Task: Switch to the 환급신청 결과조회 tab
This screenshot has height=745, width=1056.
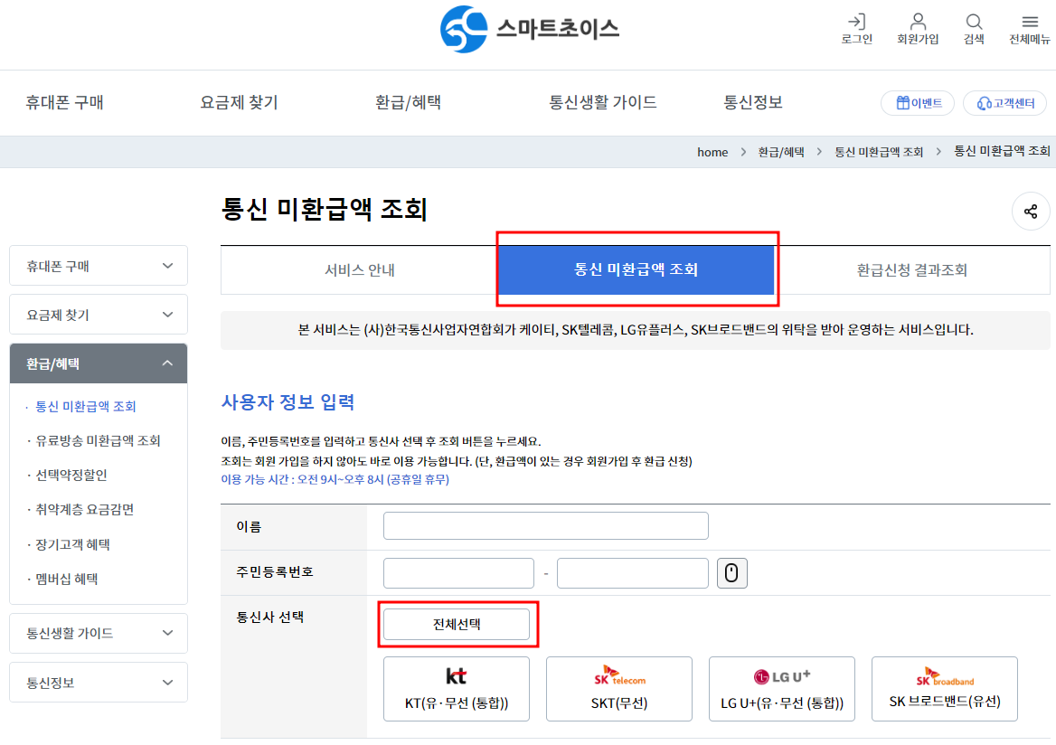Action: (910, 269)
